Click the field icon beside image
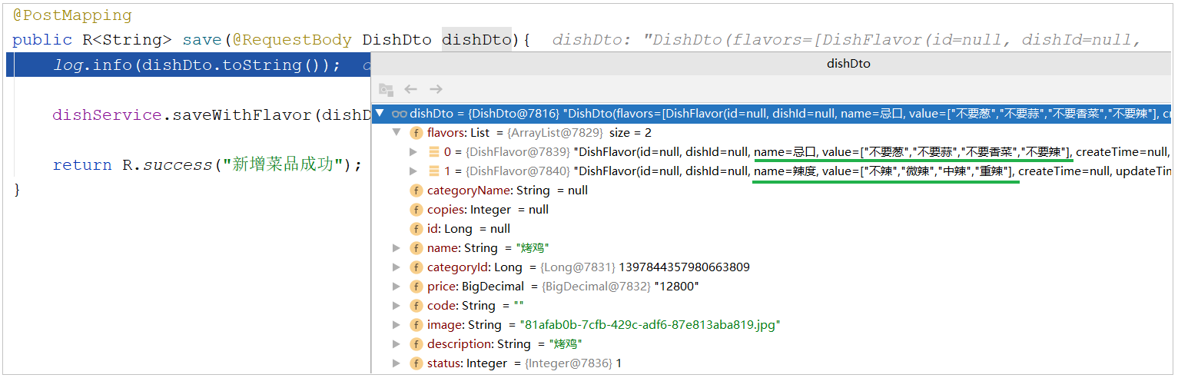This screenshot has height=378, width=1178. pyautogui.click(x=416, y=325)
